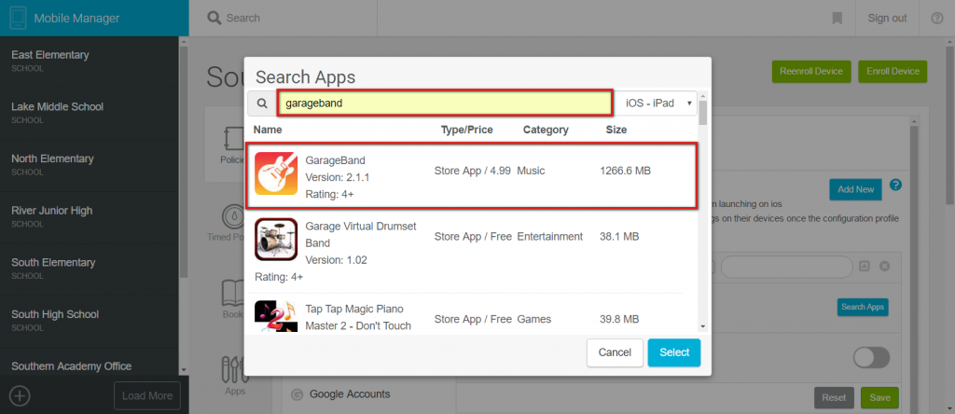This screenshot has width=955, height=414.
Task: Select East Elementary school
Action: pyautogui.click(x=90, y=62)
